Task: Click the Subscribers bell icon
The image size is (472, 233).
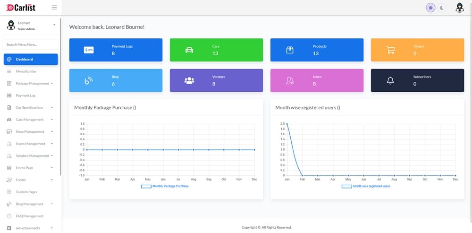Action: coord(390,81)
